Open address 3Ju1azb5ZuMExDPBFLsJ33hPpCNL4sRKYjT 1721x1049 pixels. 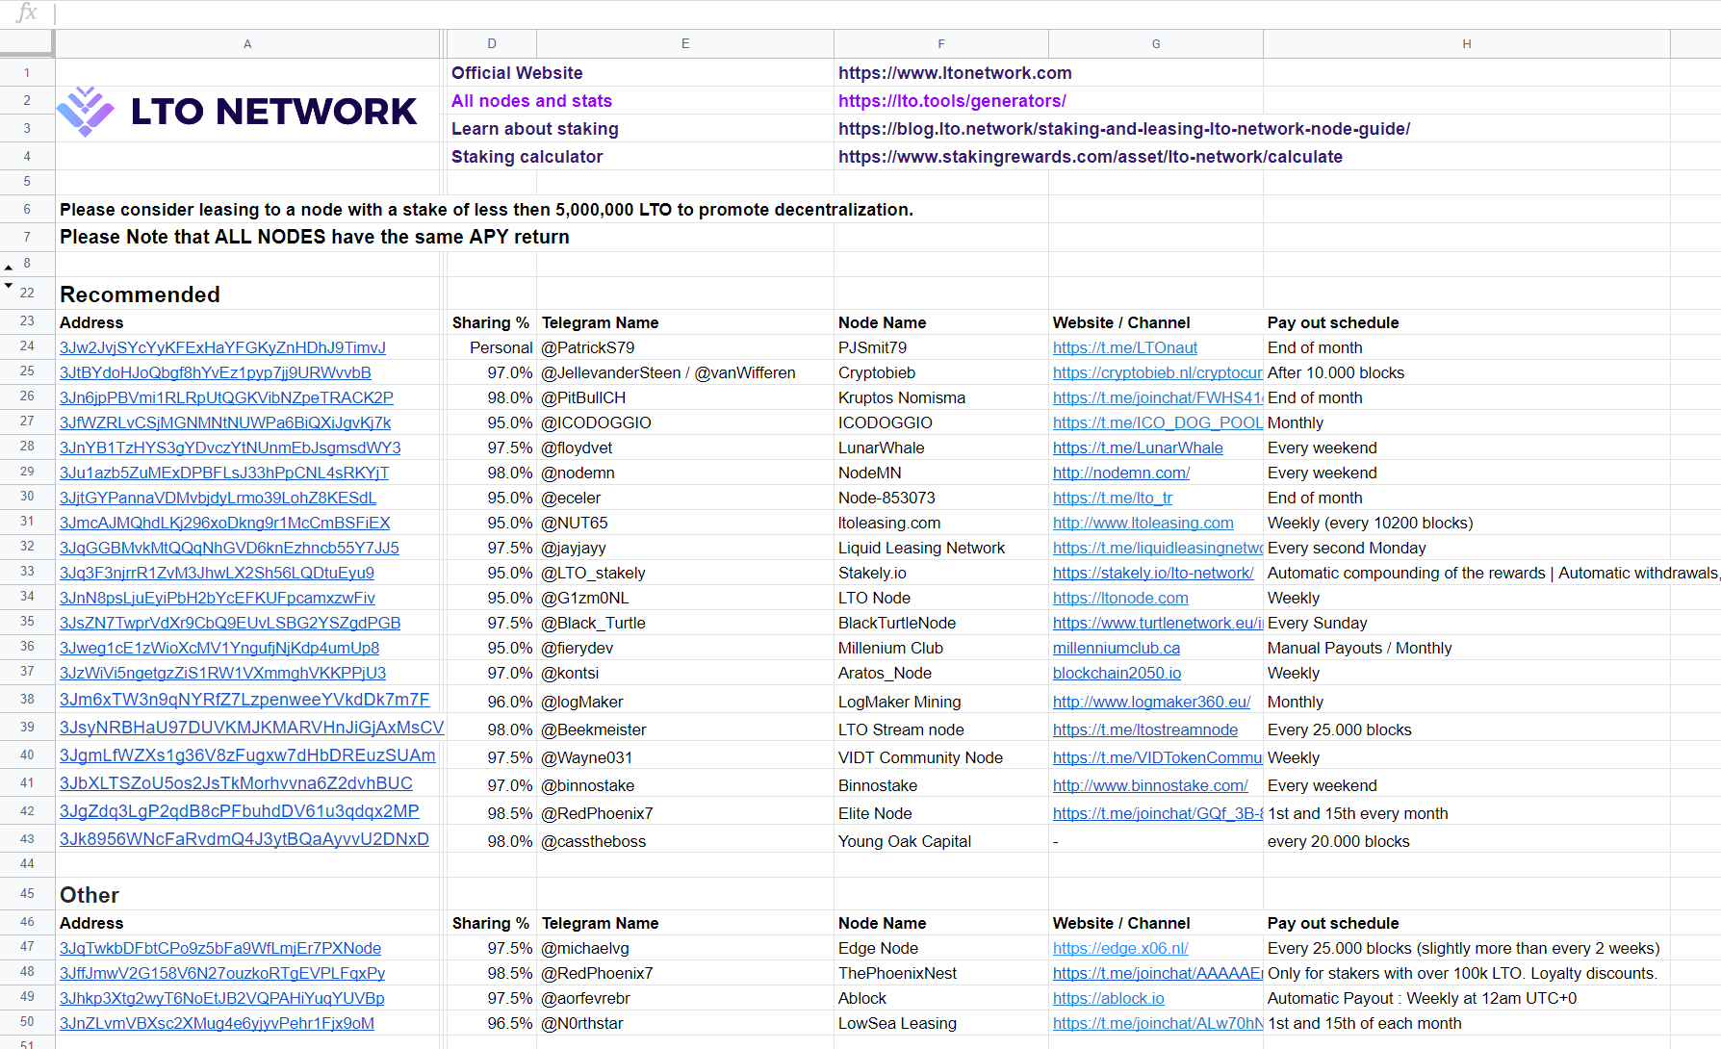tap(224, 473)
